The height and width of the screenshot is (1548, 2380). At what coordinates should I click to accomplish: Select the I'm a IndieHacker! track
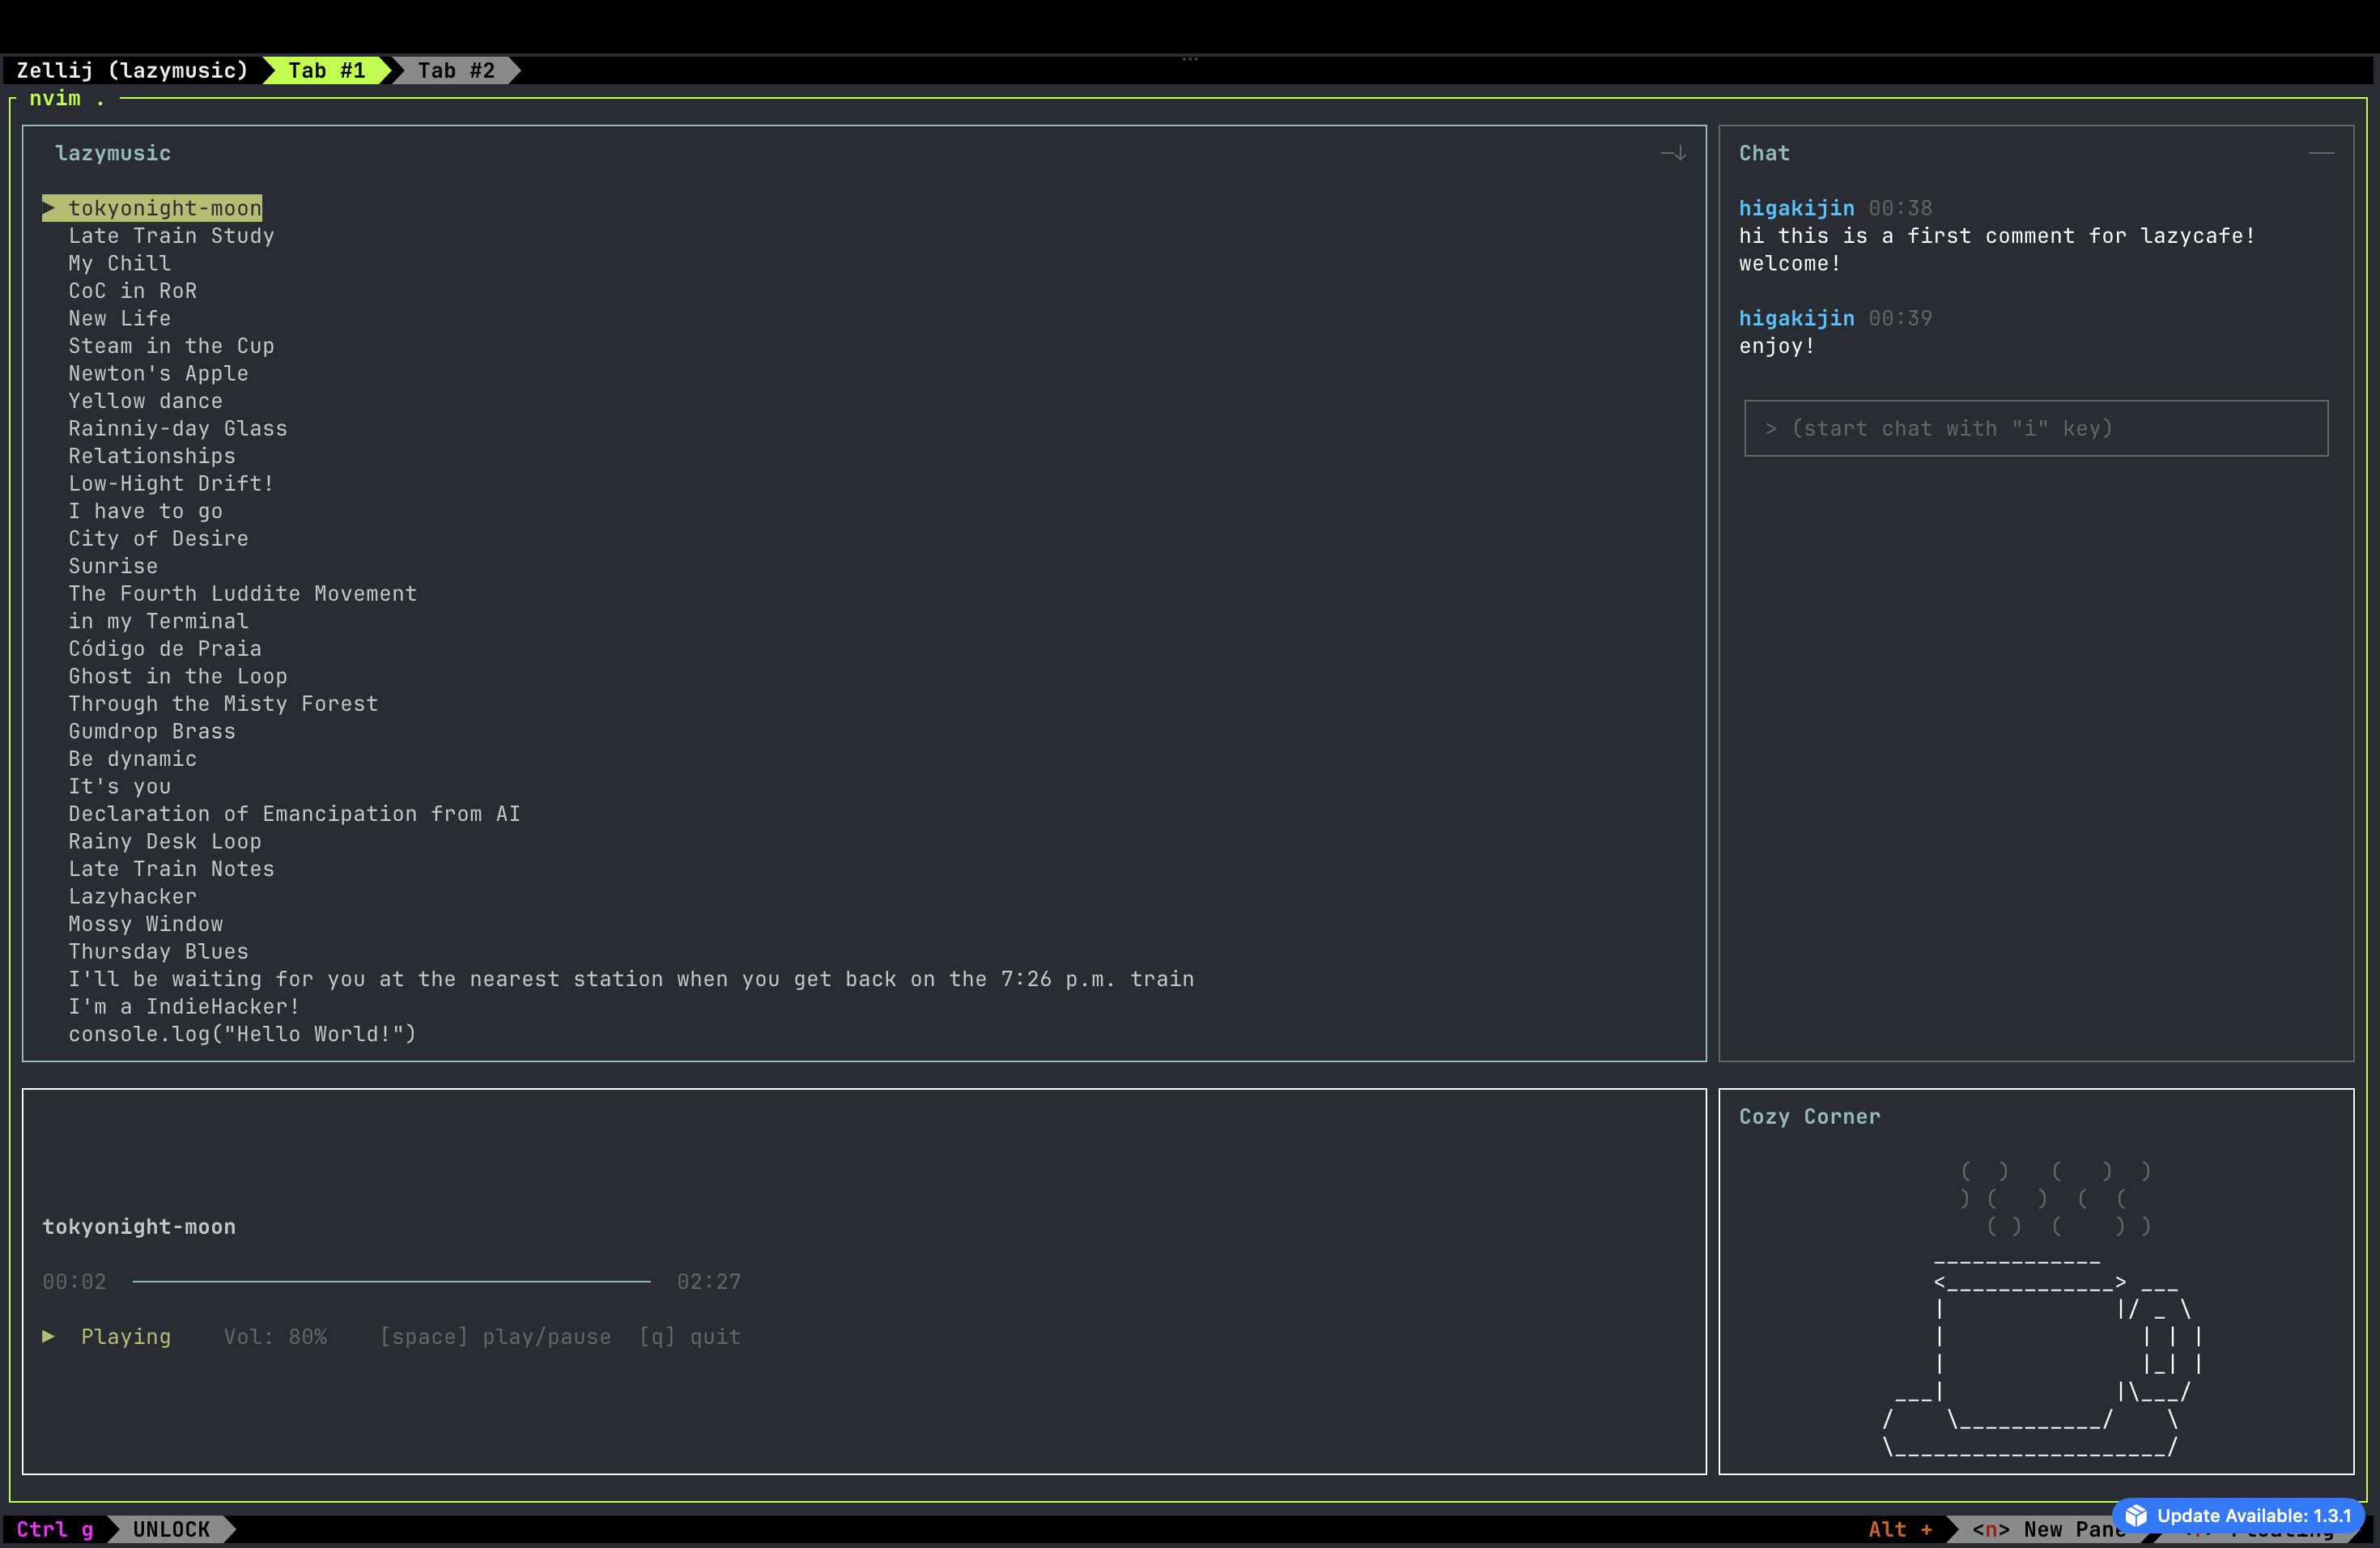(184, 1006)
